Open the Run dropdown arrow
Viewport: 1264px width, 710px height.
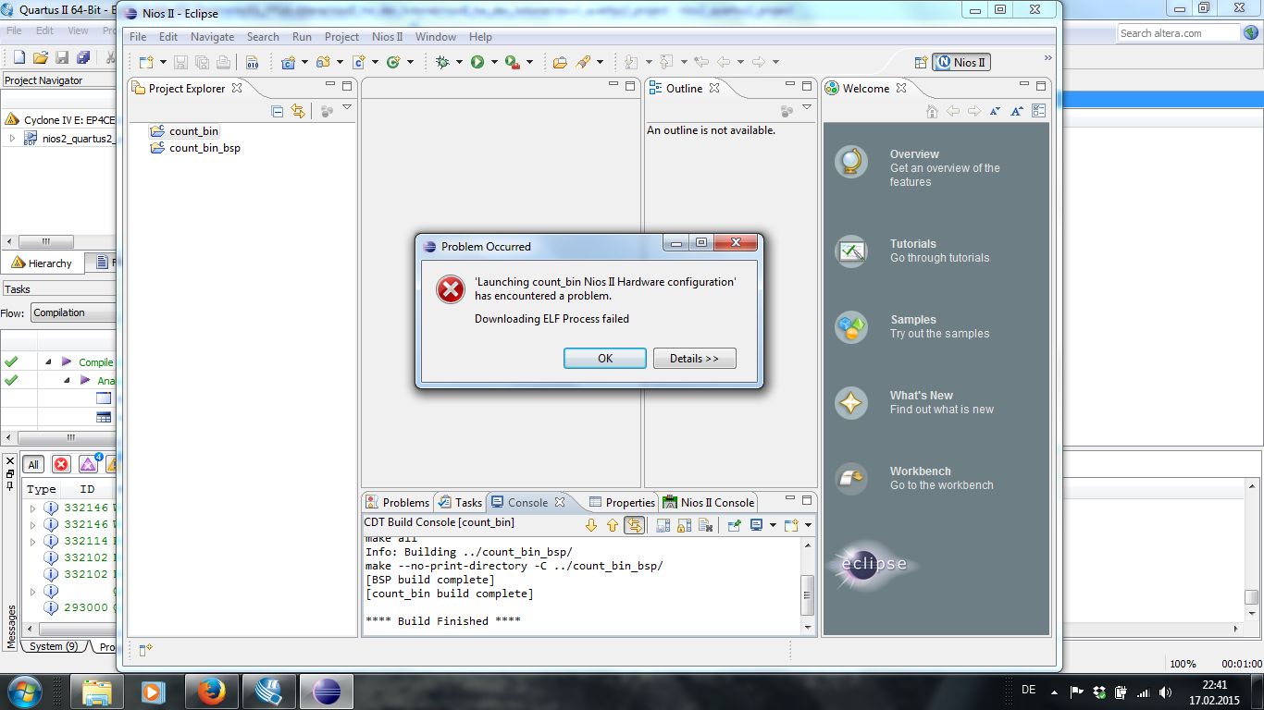[x=494, y=63]
